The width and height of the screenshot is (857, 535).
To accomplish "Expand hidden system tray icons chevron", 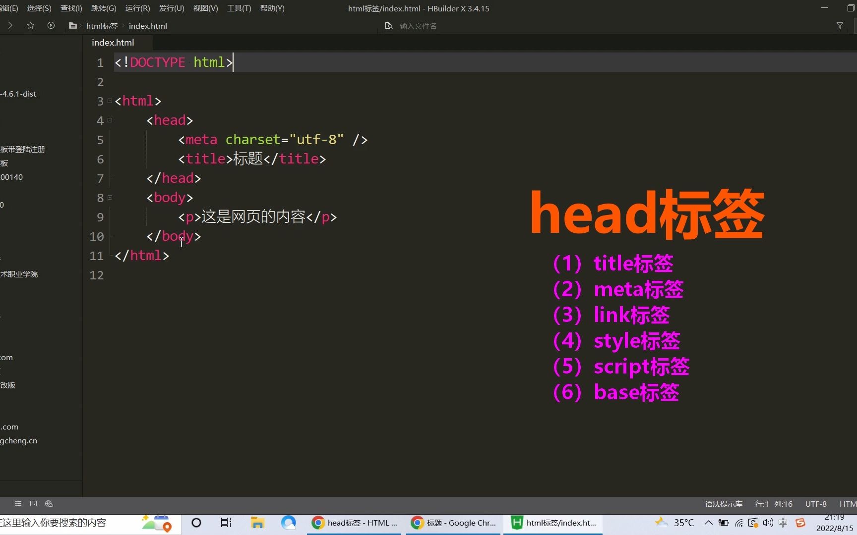I will click(x=709, y=523).
